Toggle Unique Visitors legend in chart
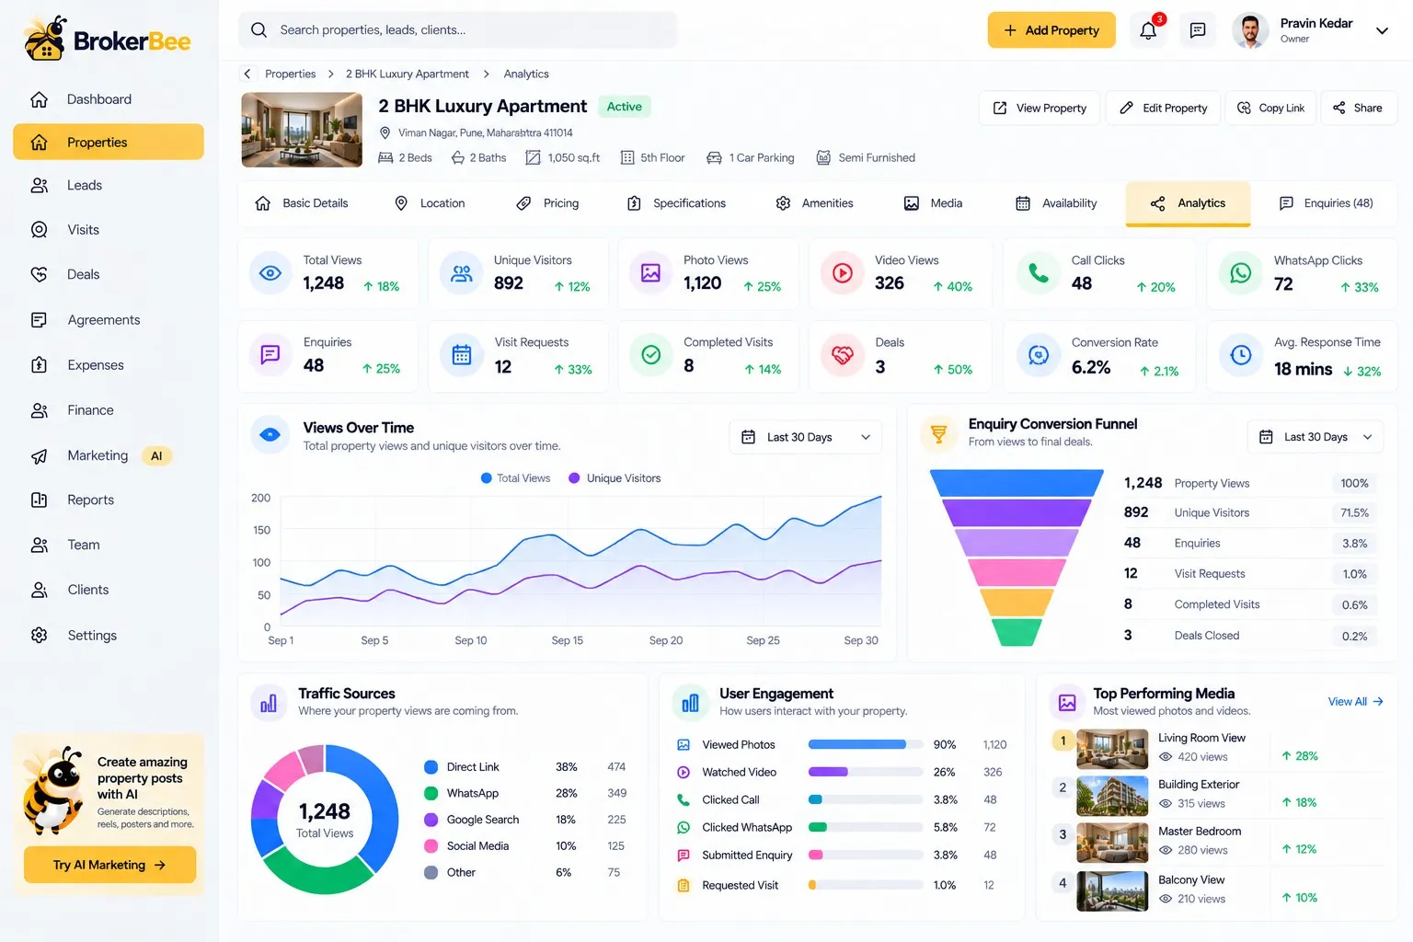This screenshot has width=1413, height=942. [x=615, y=478]
